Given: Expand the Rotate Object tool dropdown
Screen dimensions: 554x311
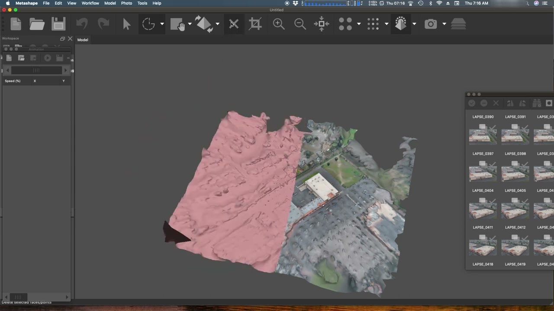Looking at the screenshot, I should (x=217, y=24).
